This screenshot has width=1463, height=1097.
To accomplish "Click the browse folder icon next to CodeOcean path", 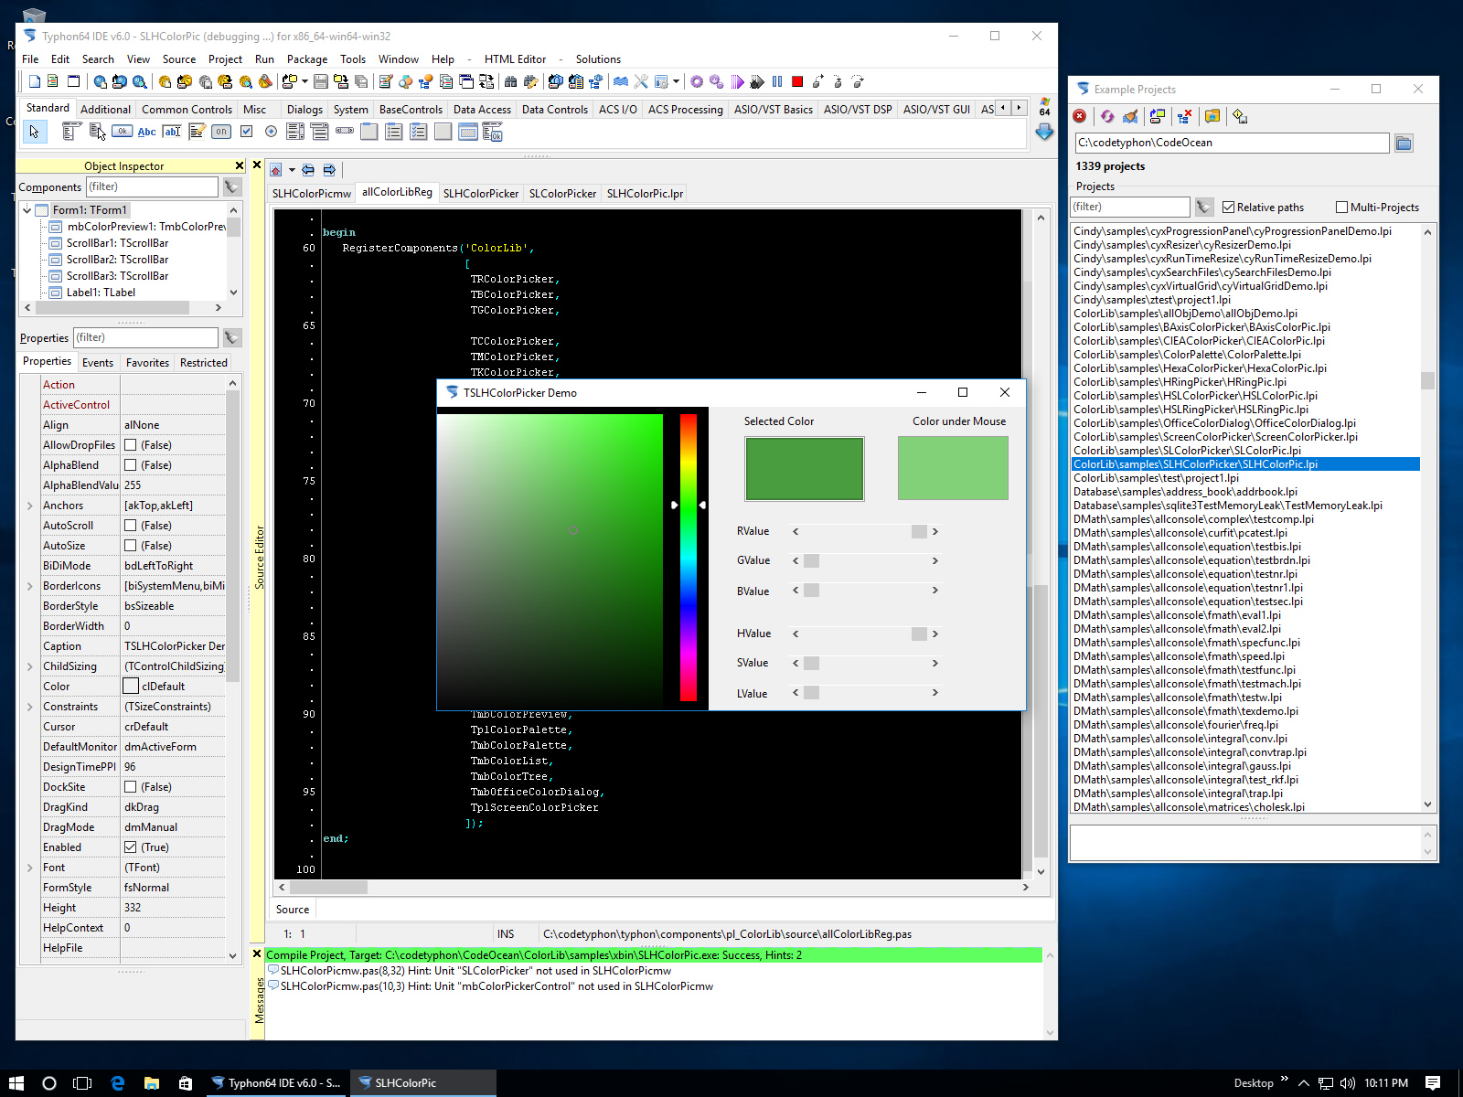I will 1404,143.
